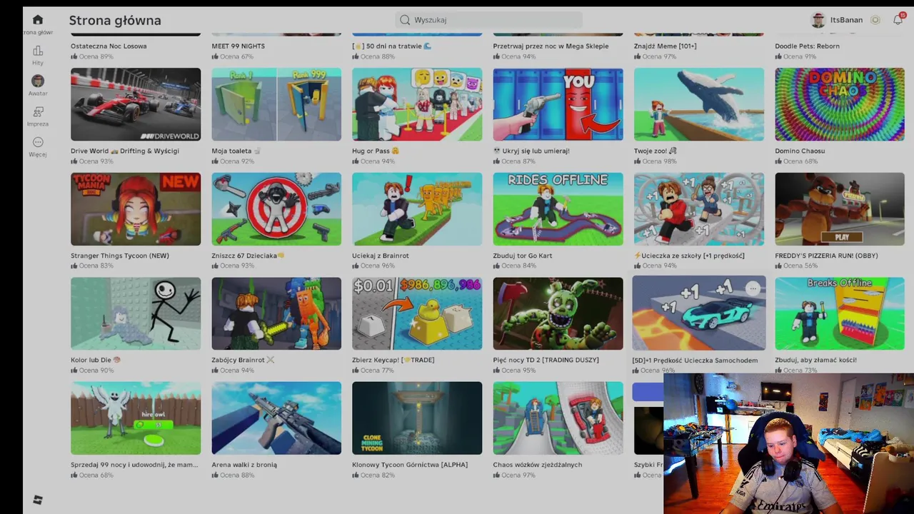Screen dimensions: 914x514
Task: Open the Home sidebar icon
Action: [x=38, y=20]
